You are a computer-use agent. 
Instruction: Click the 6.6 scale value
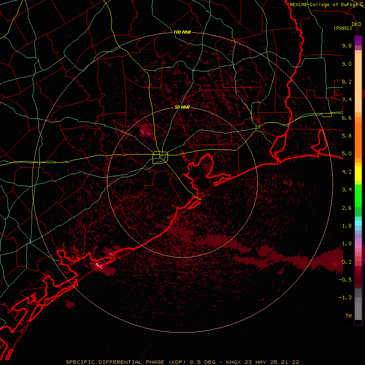click(x=347, y=118)
